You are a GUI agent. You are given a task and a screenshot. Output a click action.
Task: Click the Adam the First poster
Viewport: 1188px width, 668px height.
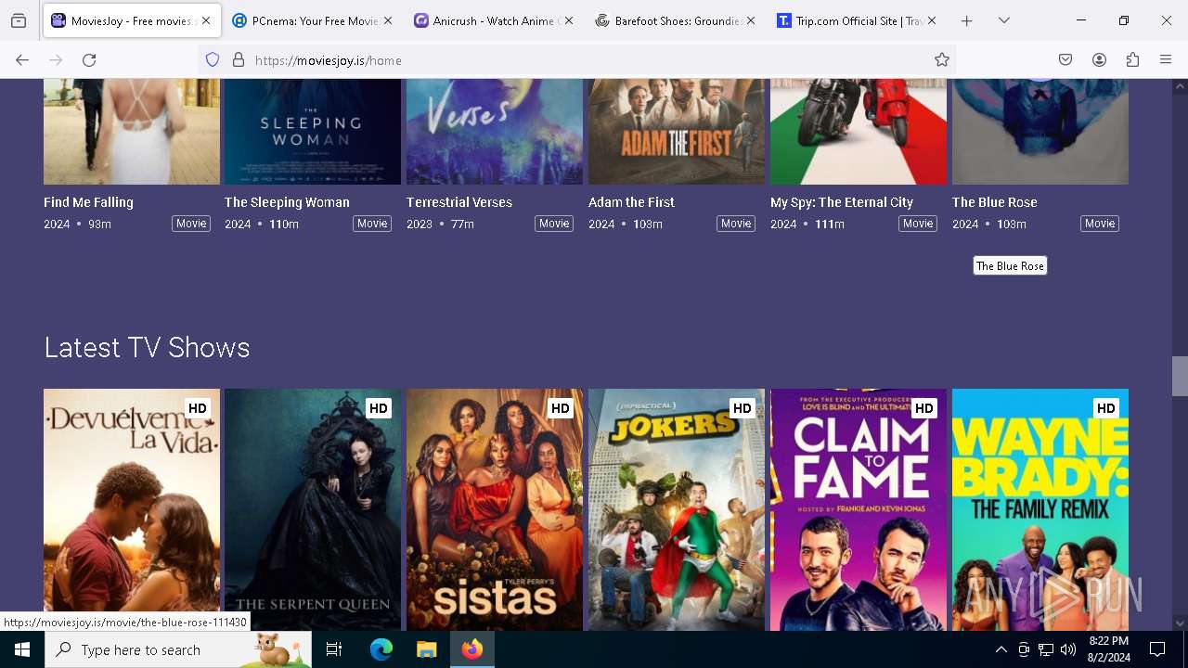coord(677,132)
